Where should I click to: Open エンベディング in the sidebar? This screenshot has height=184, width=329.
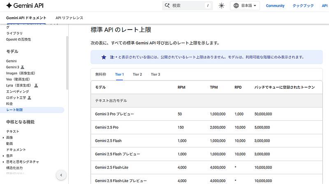coord(18,92)
